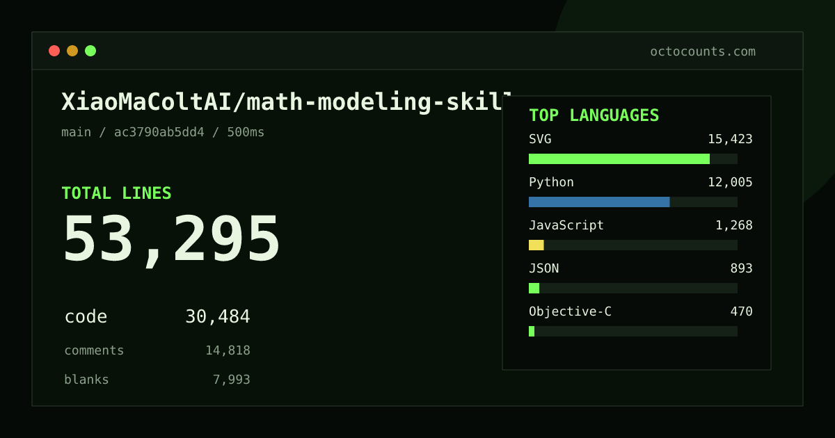This screenshot has height=438, width=835.
Task: Select the 14,818 comments count
Action: (228, 350)
